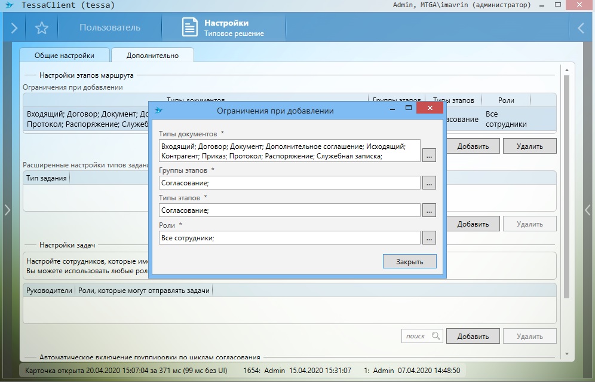Screen dimensions: 595x382
Task: Click inside the Роли input field
Action: pos(289,238)
